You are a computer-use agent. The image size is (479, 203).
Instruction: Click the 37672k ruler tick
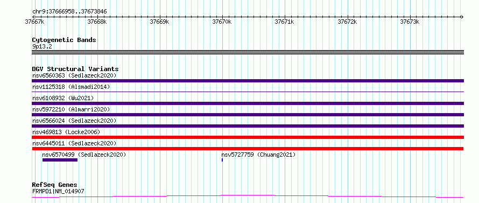click(x=347, y=22)
